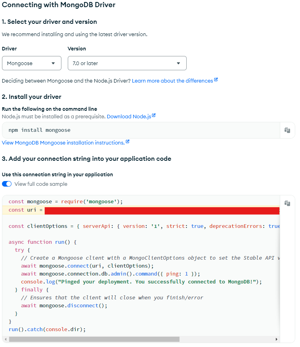Screen dimensions: 300x347
Task: Click the 'npm install mongoose' command text
Action: point(40,130)
